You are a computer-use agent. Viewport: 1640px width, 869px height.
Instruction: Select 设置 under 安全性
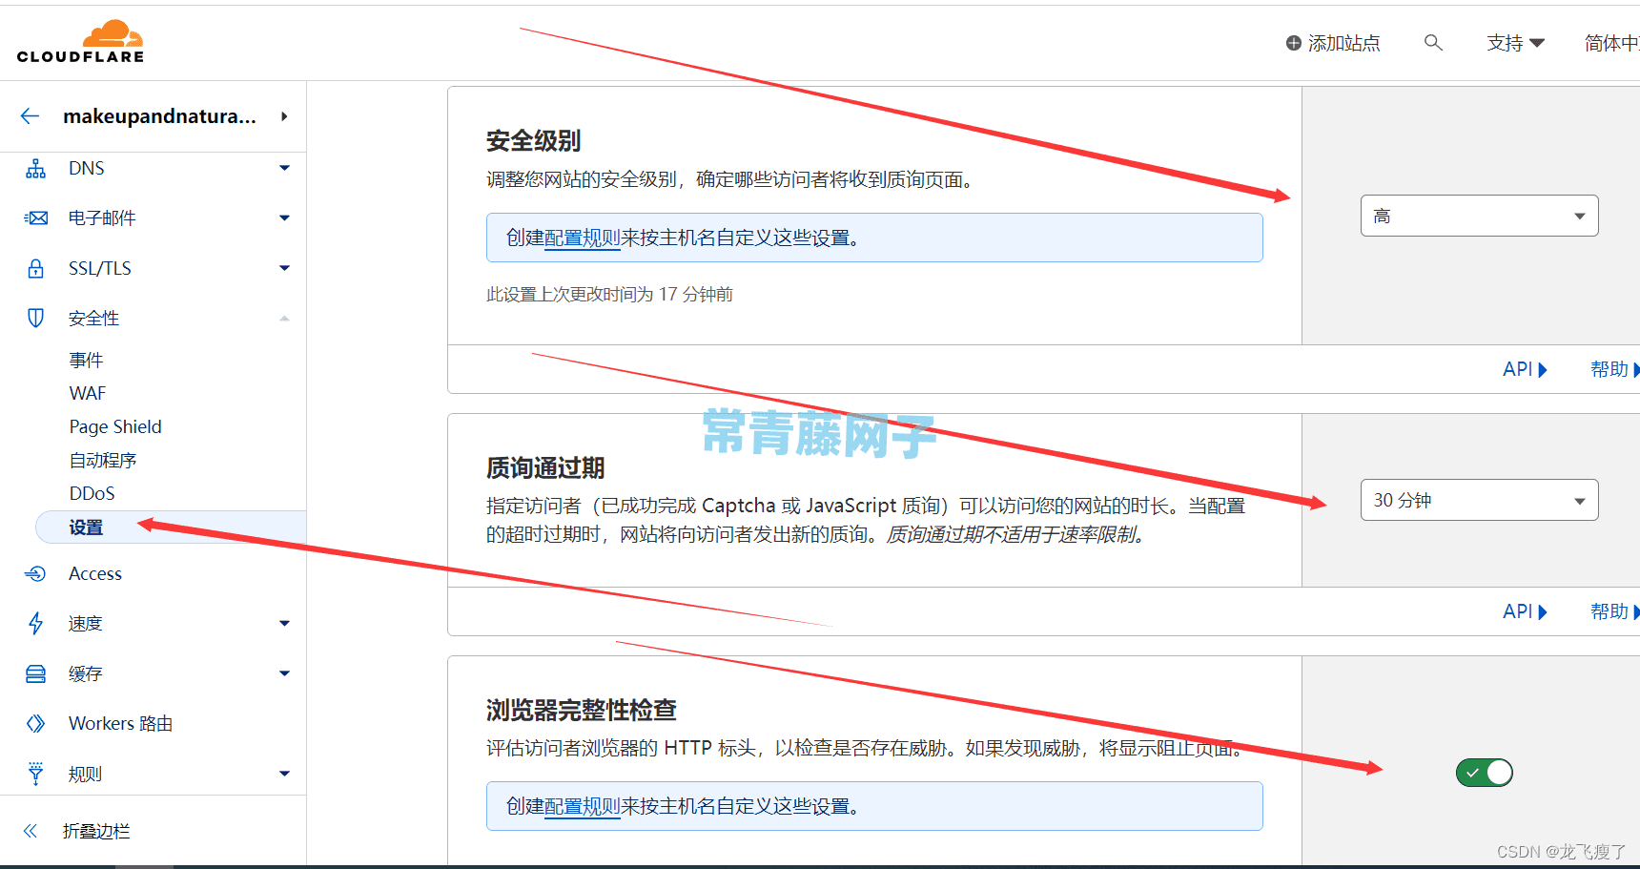pos(85,527)
